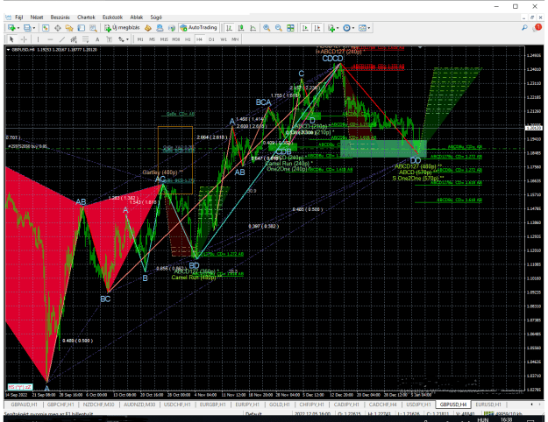
Task: Select the text label tool
Action: coord(109,39)
